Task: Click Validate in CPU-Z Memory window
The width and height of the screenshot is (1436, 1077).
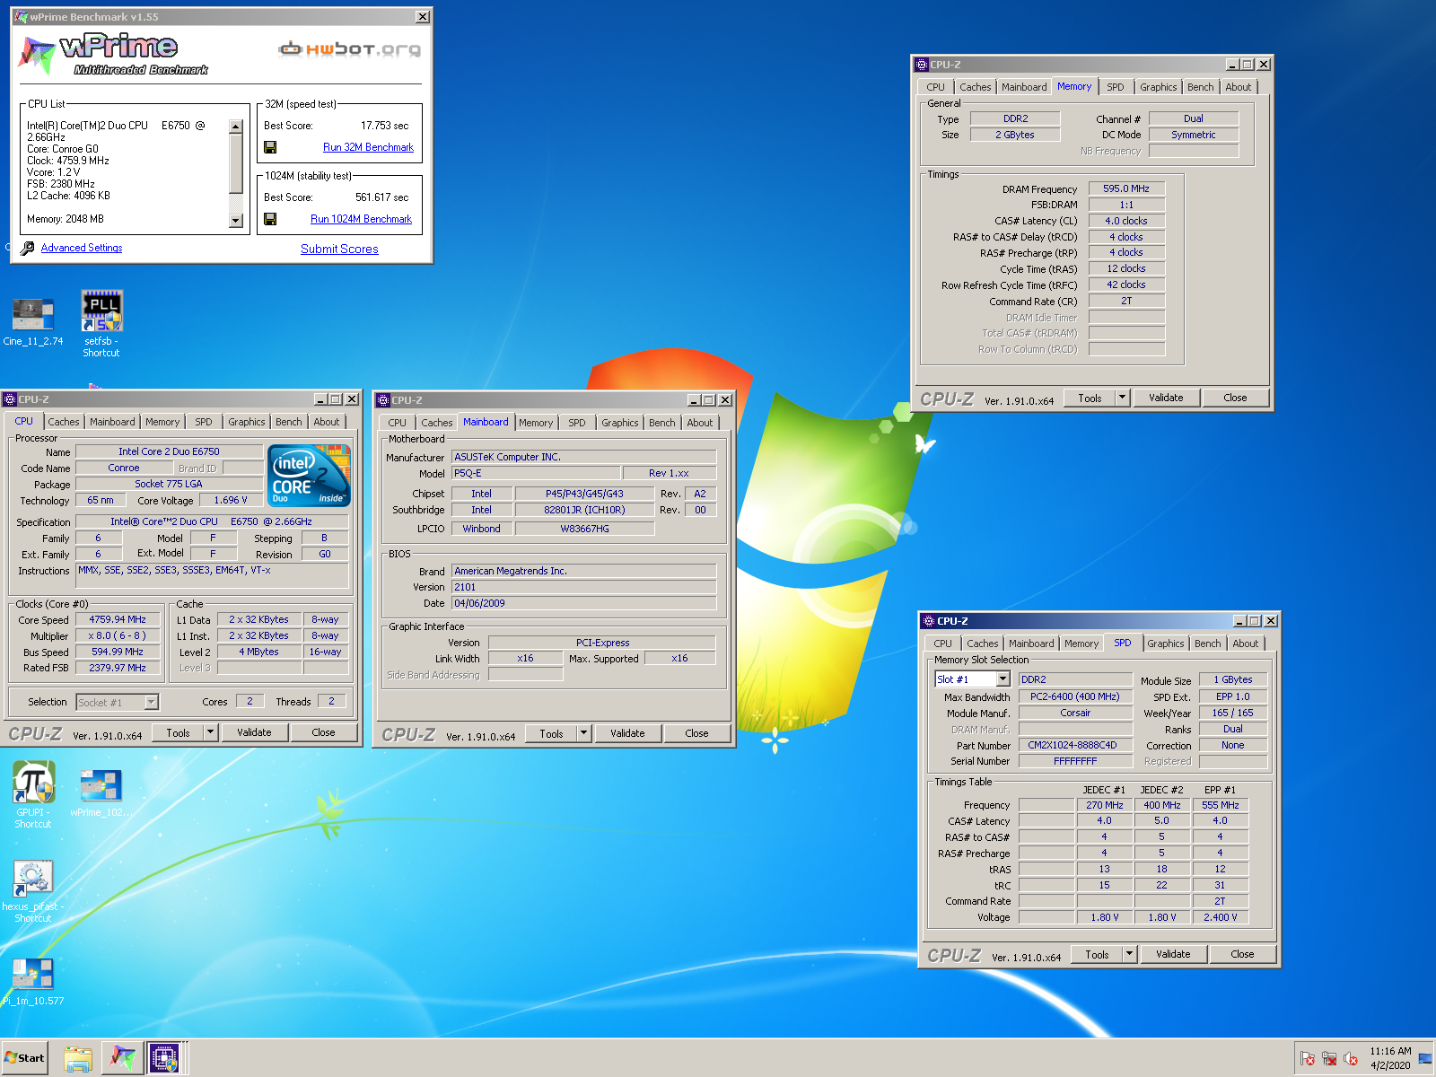Action: point(1166,398)
